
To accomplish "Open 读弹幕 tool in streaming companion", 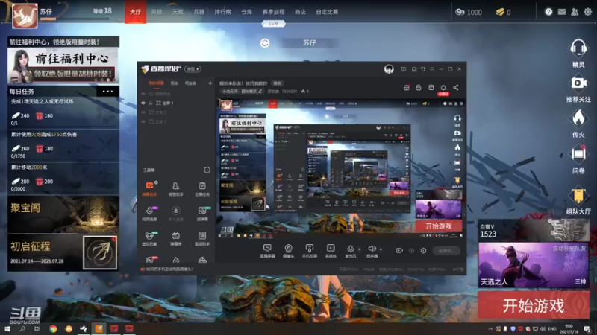I will [x=202, y=213].
